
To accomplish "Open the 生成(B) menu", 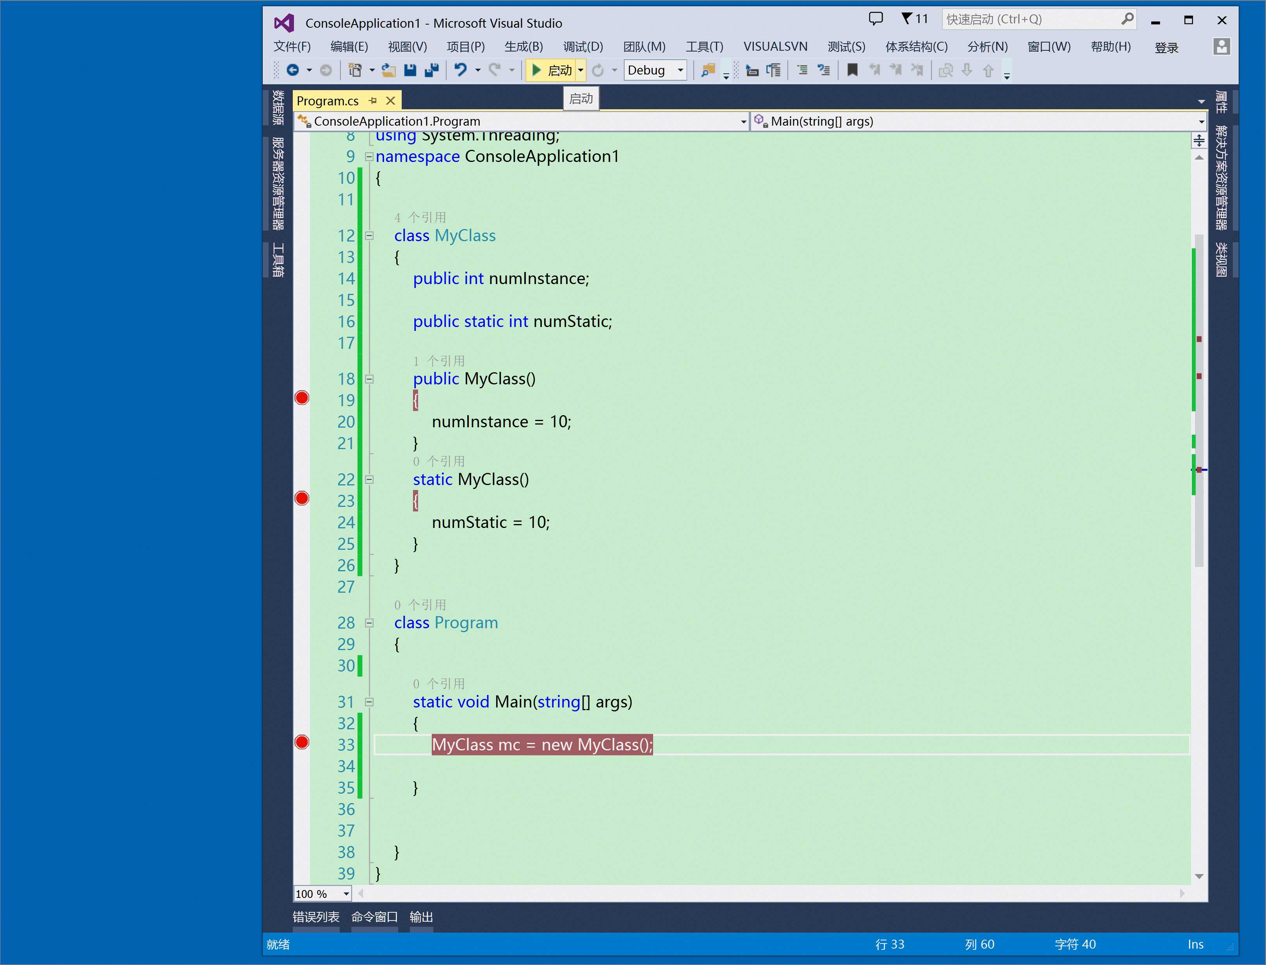I will click(x=523, y=46).
